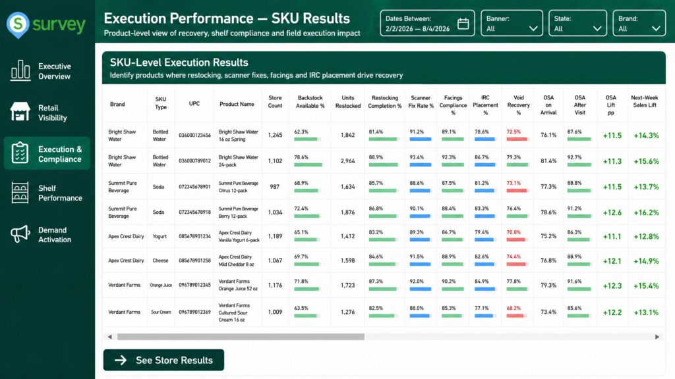Click product Verdant Farms Orange Juice 52 oz
This screenshot has width=675, height=379.
(237, 285)
